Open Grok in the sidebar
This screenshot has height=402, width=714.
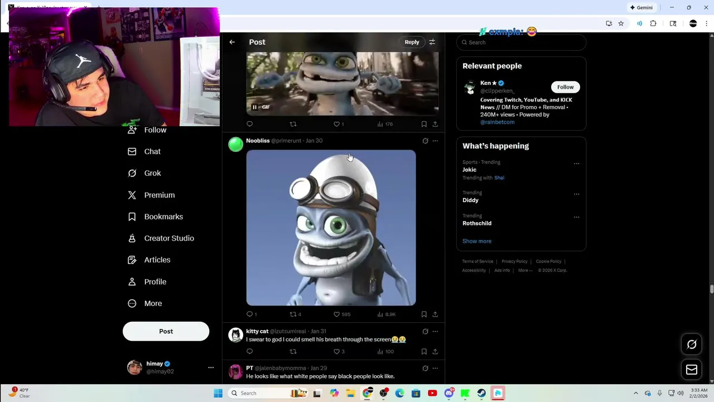[144, 173]
